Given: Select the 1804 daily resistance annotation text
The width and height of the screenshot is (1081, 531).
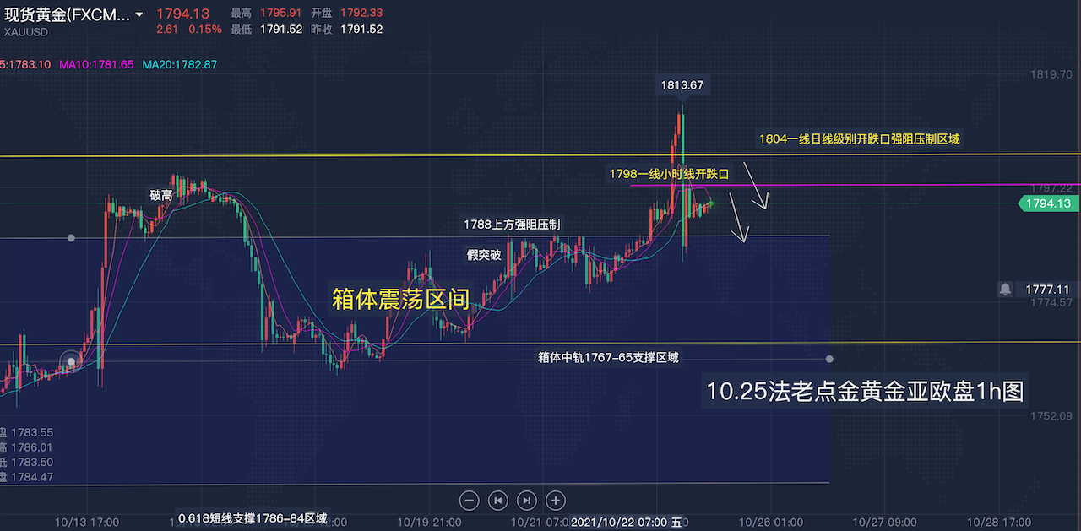Looking at the screenshot, I should pyautogui.click(x=859, y=139).
